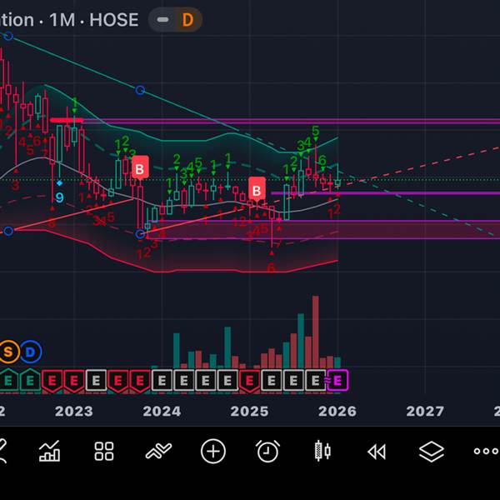
Task: Tap the 2026 label on time axis
Action: [x=337, y=412]
